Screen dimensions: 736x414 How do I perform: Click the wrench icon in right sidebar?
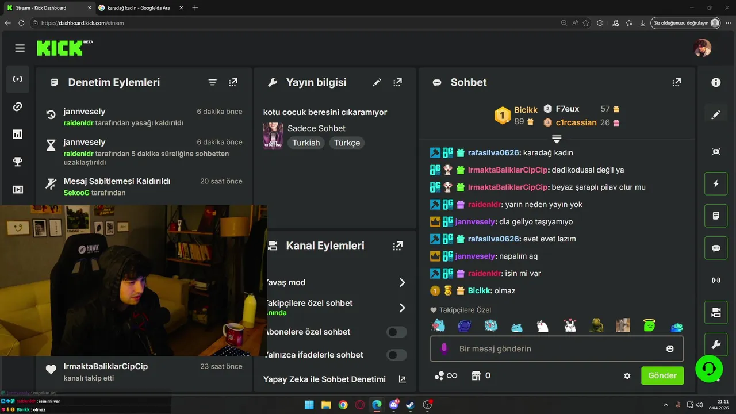point(716,345)
